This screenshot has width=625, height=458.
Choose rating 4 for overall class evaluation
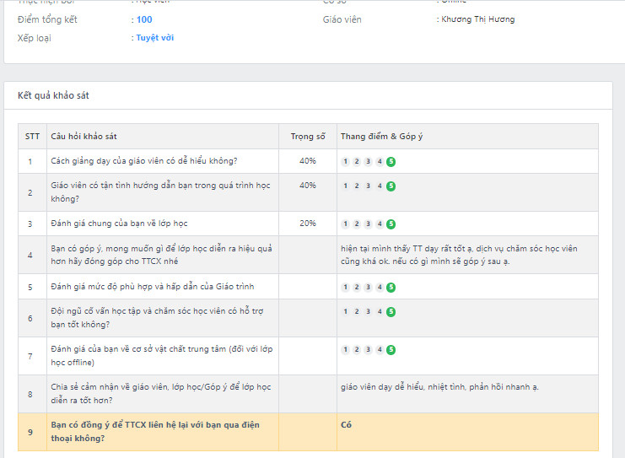[x=380, y=224]
